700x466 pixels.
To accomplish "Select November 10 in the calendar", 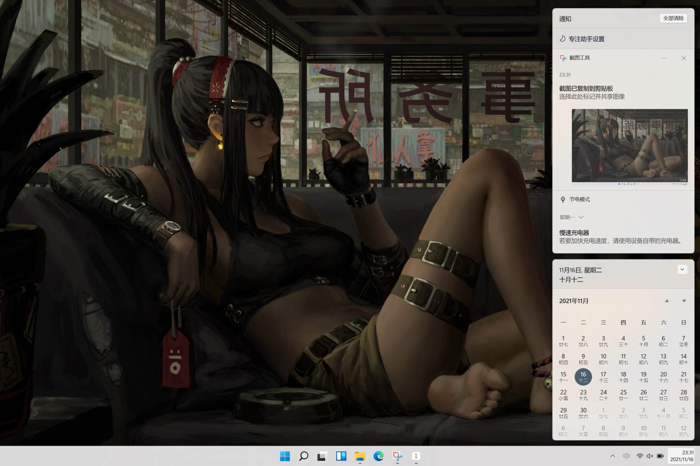I will click(x=603, y=359).
